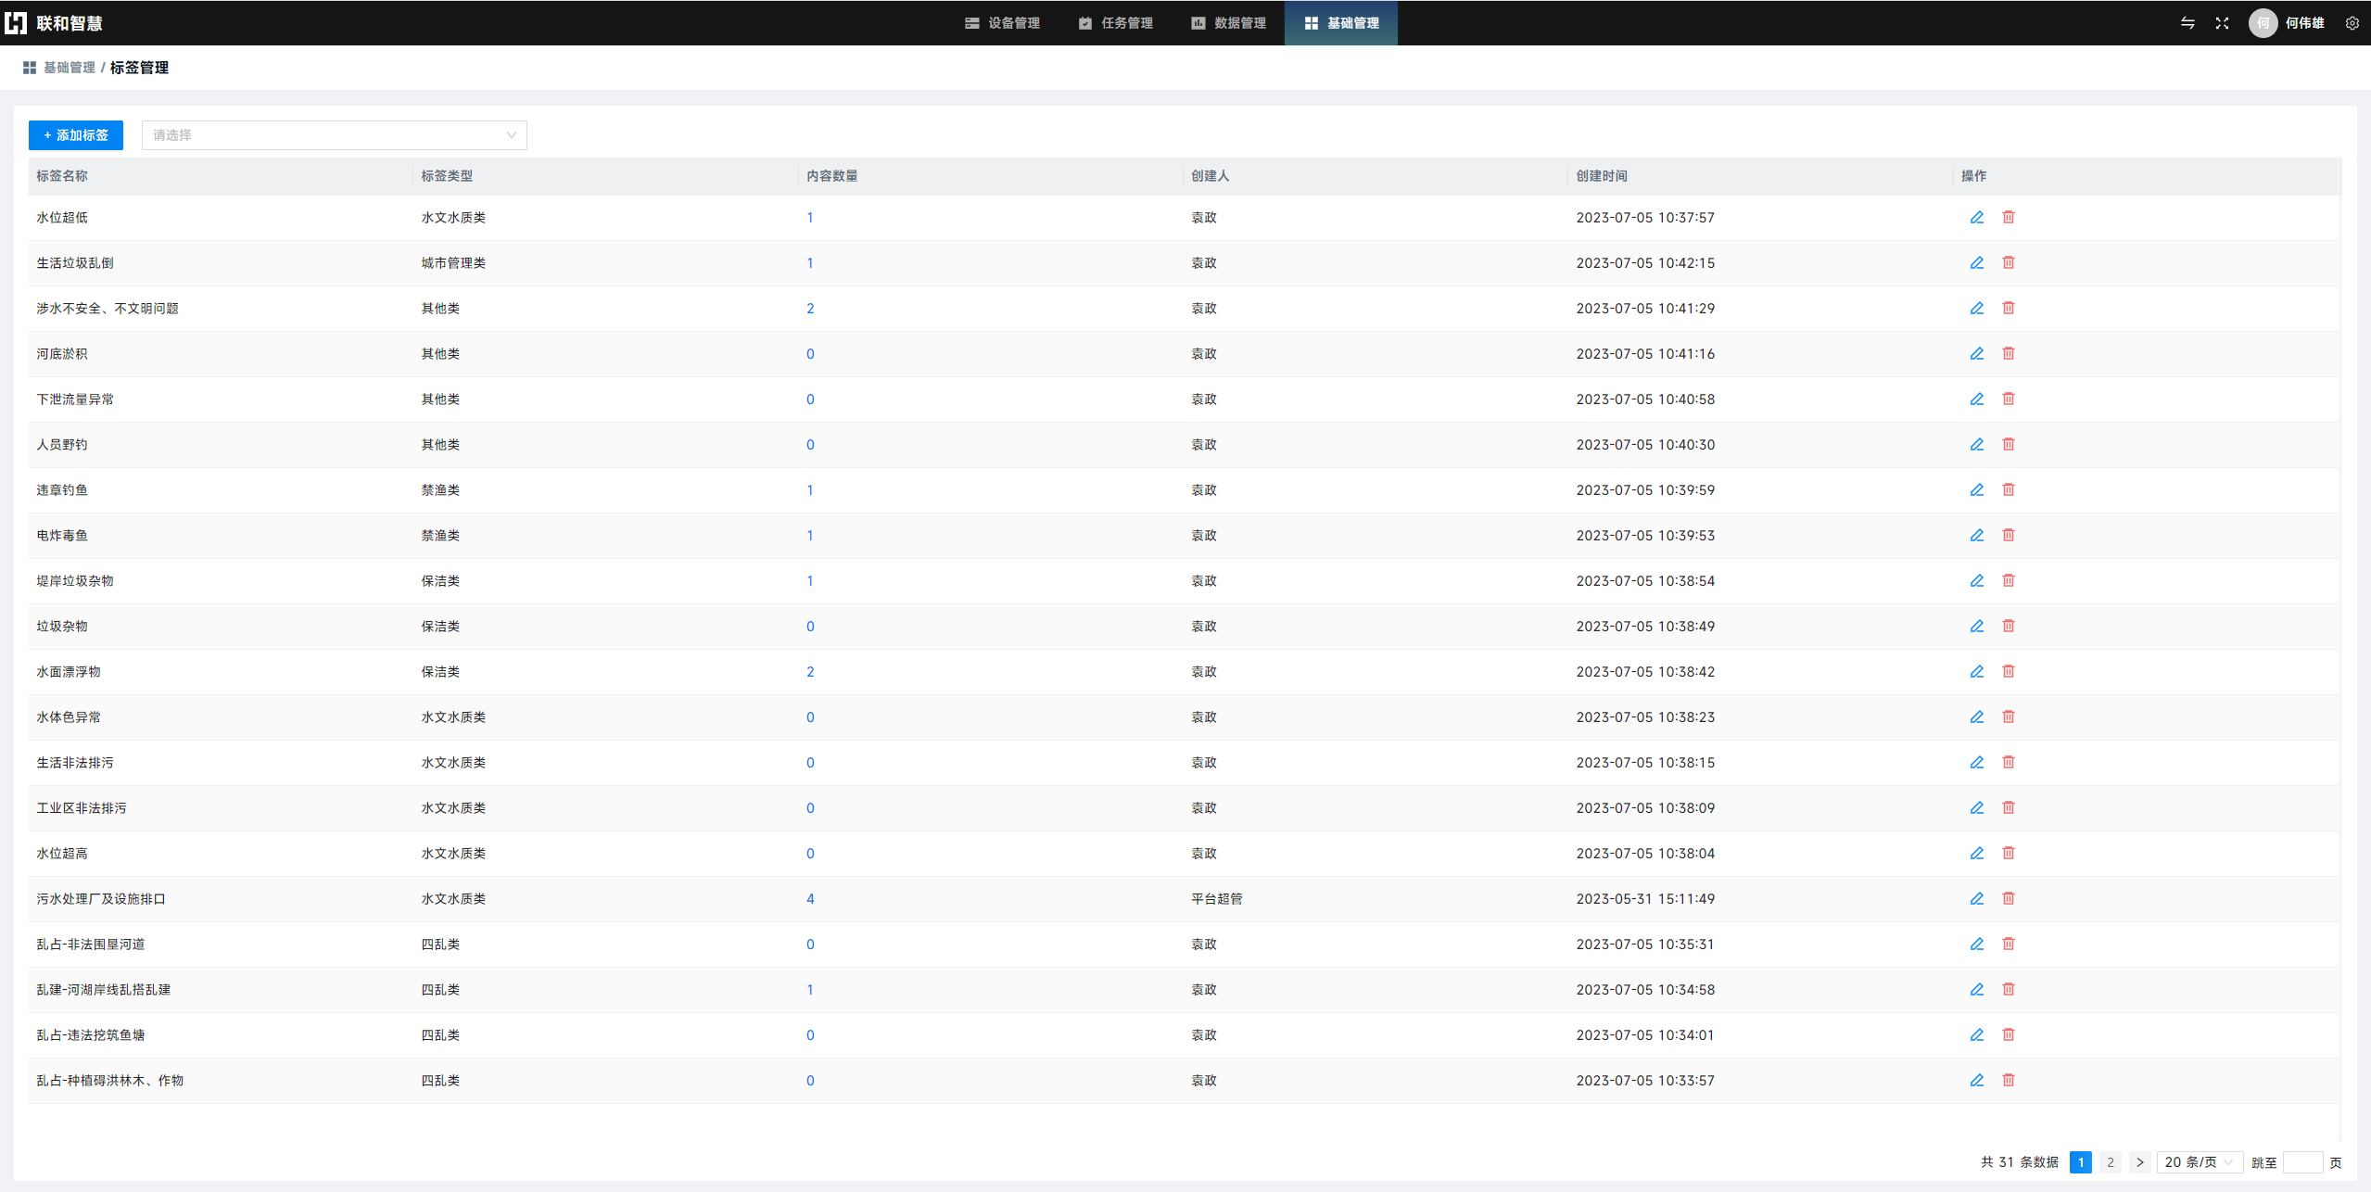Open the 任务管理 menu

pos(1115,23)
